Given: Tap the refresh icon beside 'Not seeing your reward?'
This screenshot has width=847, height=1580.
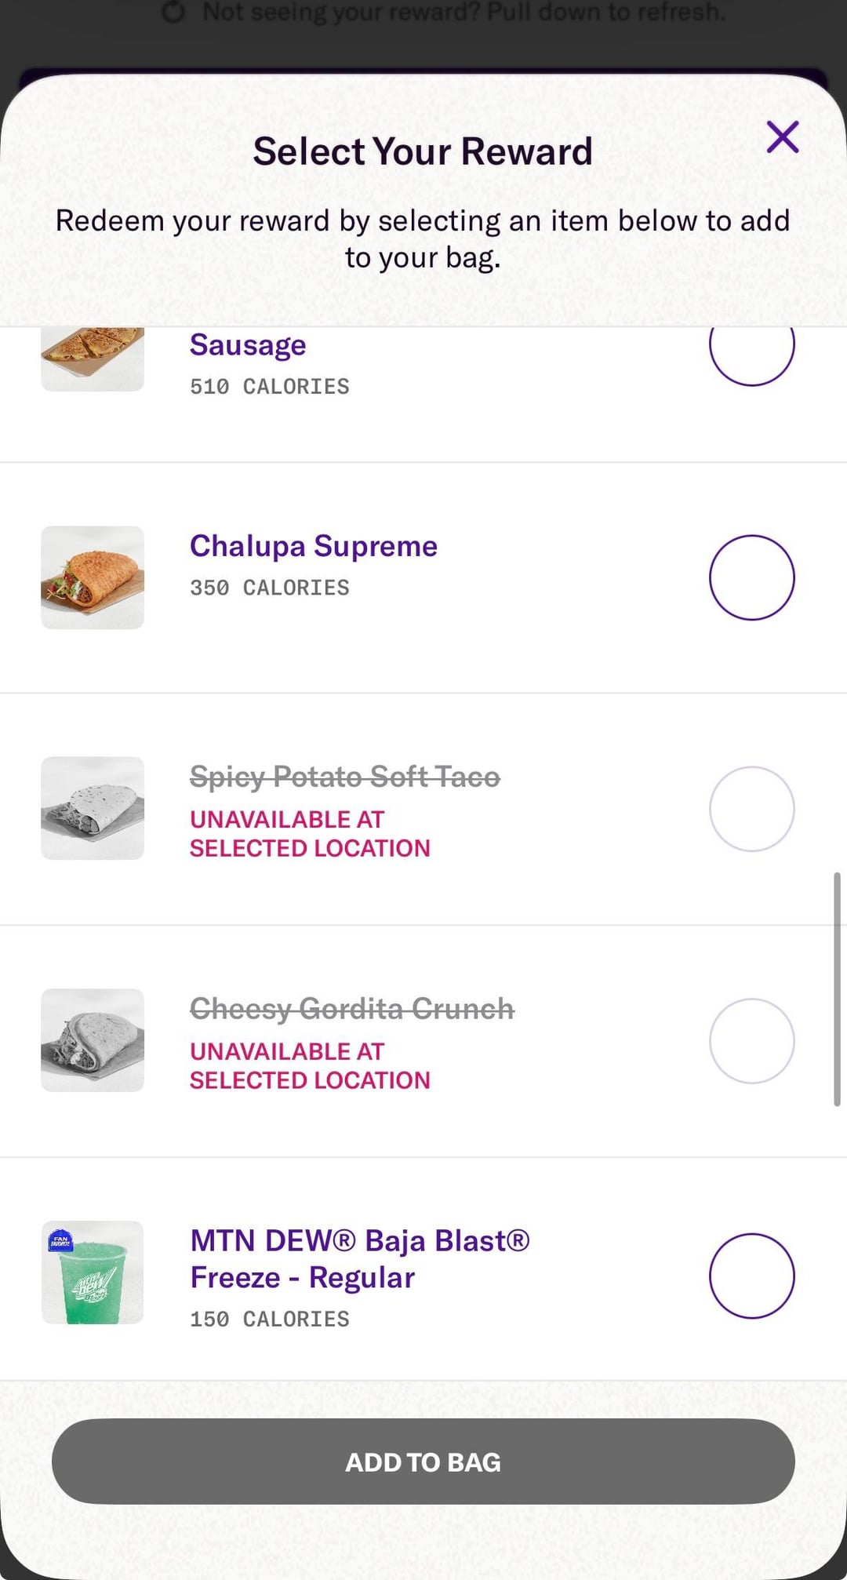Looking at the screenshot, I should 173,12.
